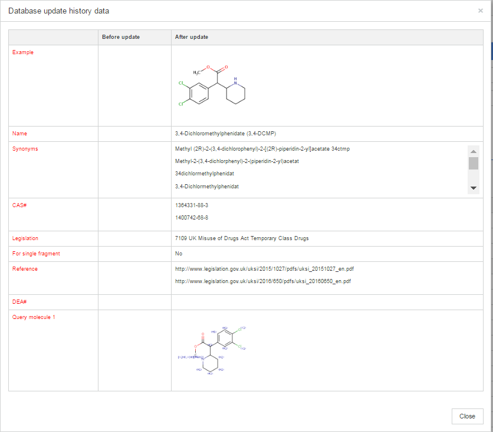Click the Query molecule 1 structure image
Image resolution: width=493 pixels, height=432 pixels.
tap(212, 350)
